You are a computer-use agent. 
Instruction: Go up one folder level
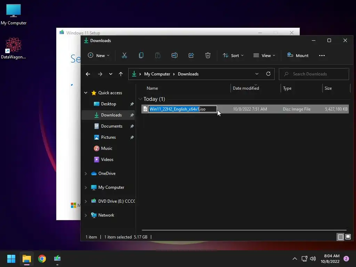tap(121, 74)
